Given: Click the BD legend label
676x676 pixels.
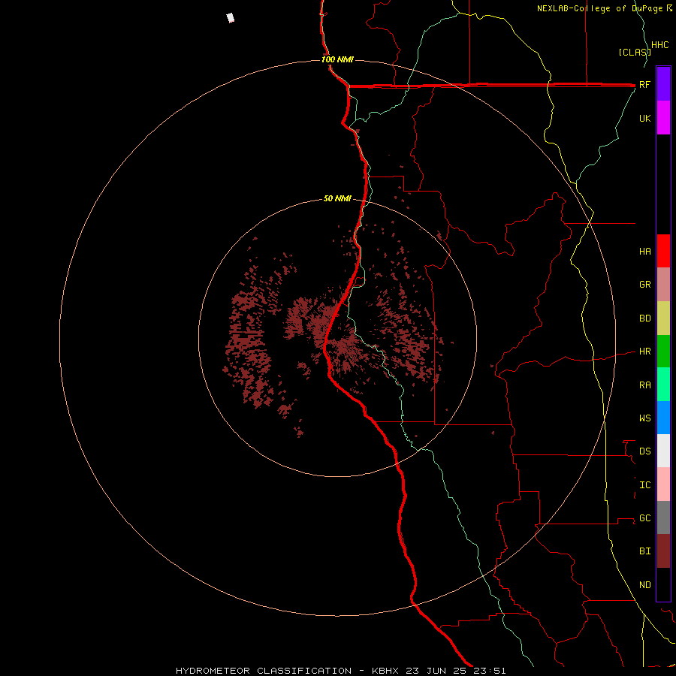Looking at the screenshot, I should (644, 318).
